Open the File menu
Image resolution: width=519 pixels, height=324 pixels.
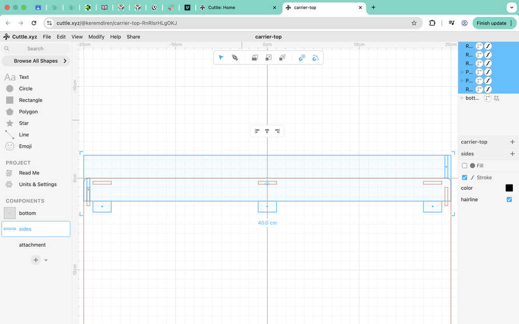pos(47,37)
